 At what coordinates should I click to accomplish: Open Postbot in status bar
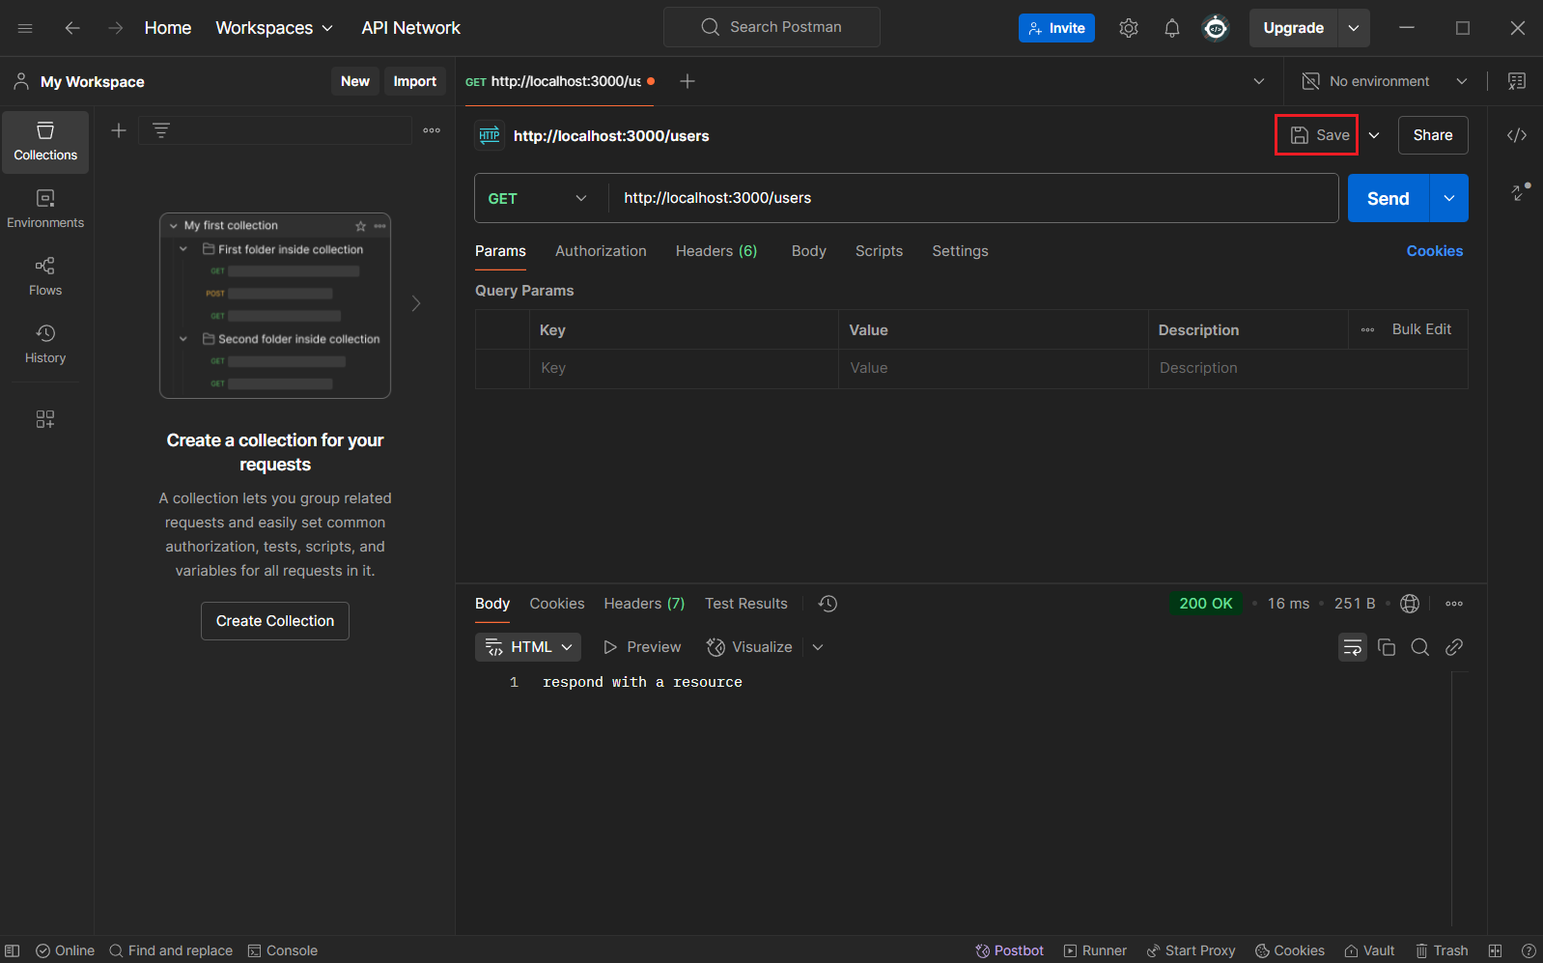pyautogui.click(x=1009, y=950)
